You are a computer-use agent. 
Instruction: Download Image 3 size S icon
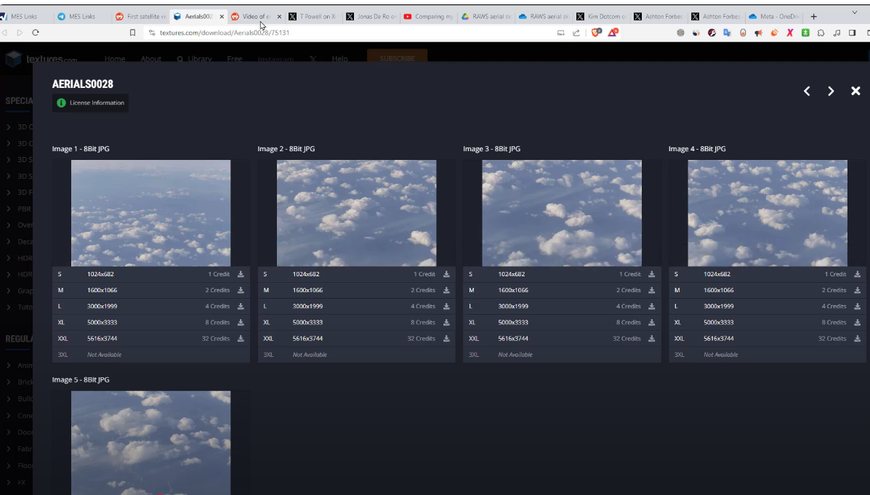pyautogui.click(x=651, y=274)
